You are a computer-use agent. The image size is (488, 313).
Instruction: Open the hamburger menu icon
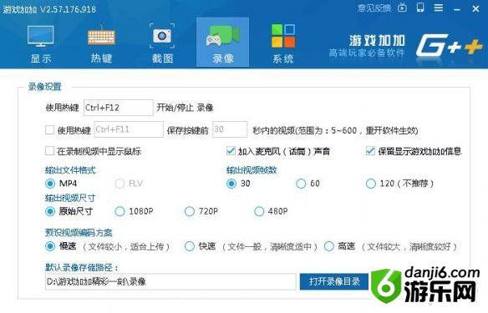[439, 8]
